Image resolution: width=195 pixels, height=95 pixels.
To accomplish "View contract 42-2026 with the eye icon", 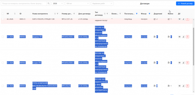I will coord(180,19).
